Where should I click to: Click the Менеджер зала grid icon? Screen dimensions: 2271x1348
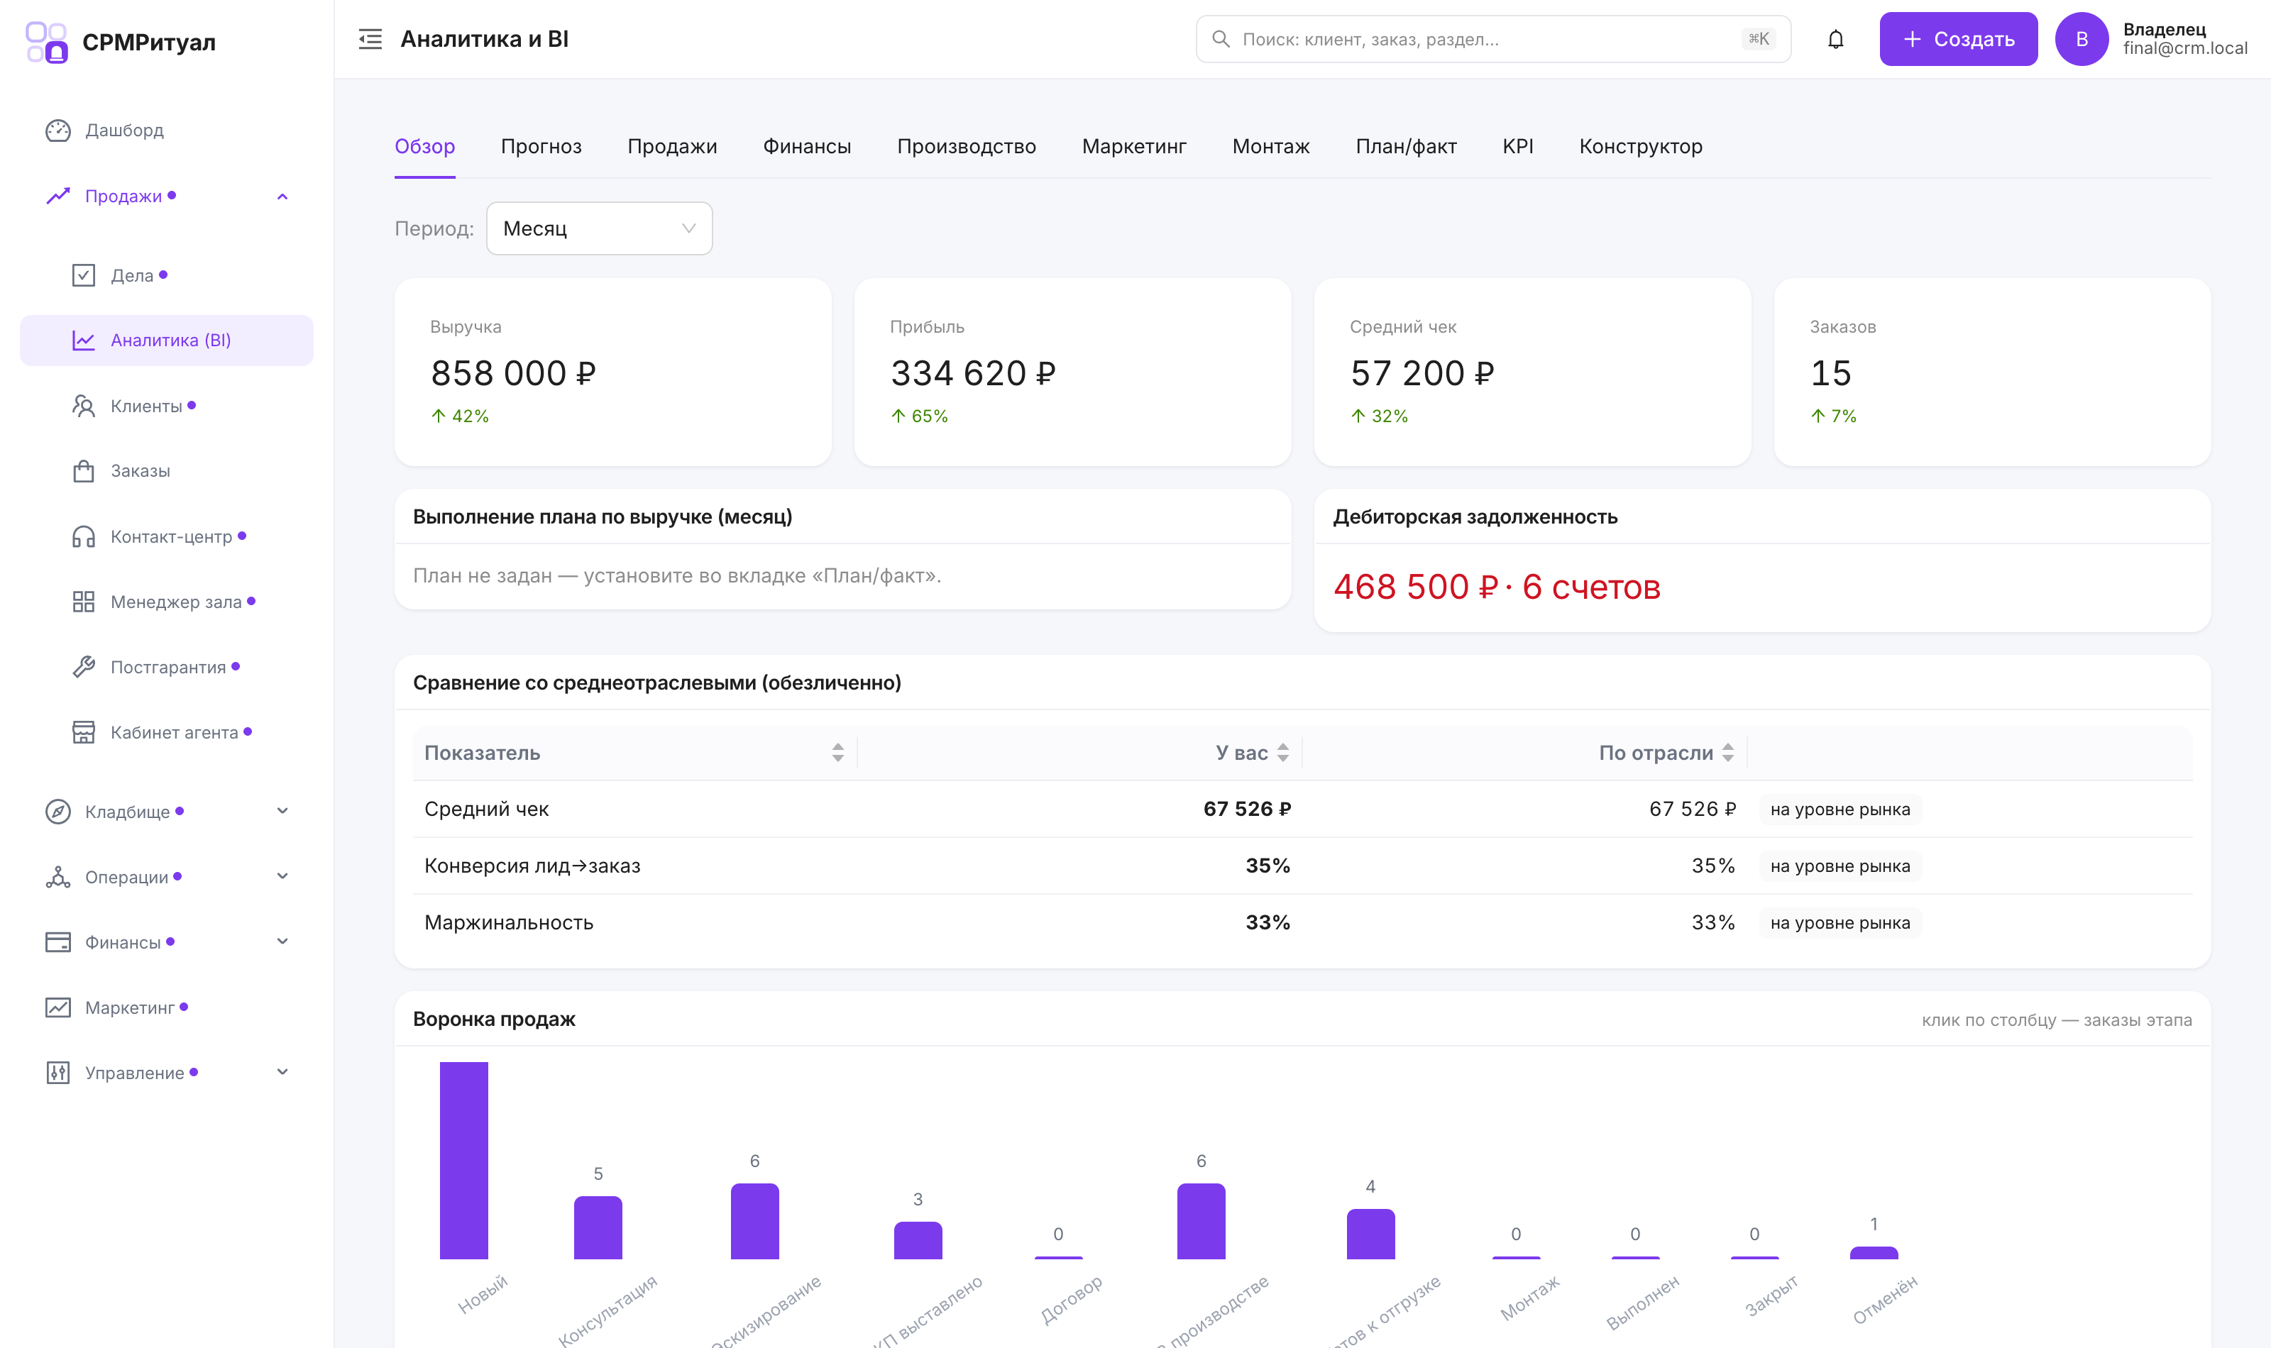tap(84, 602)
